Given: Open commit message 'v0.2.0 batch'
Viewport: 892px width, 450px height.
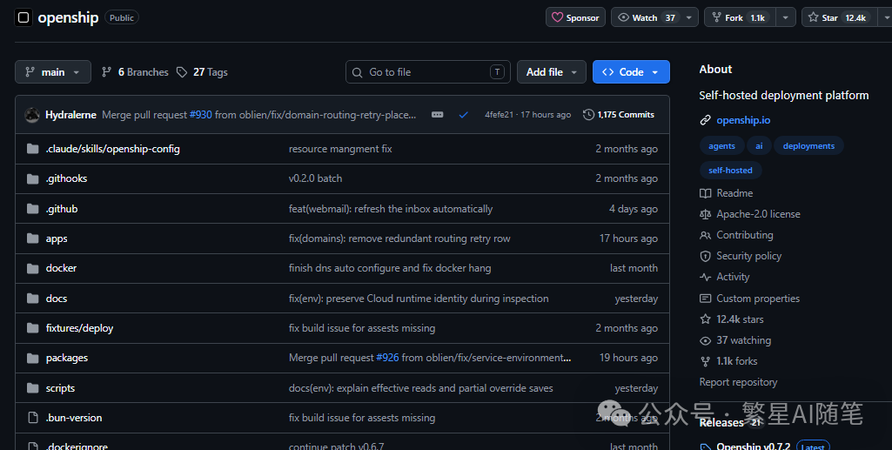Looking at the screenshot, I should [x=315, y=178].
